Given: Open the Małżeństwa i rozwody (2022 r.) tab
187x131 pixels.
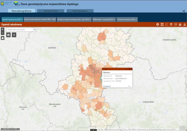Looking at the screenshot, I should [x=104, y=19].
